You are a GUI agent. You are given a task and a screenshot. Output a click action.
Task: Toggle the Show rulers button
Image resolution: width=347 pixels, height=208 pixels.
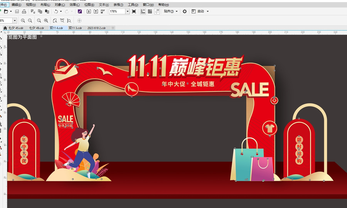(143, 11)
